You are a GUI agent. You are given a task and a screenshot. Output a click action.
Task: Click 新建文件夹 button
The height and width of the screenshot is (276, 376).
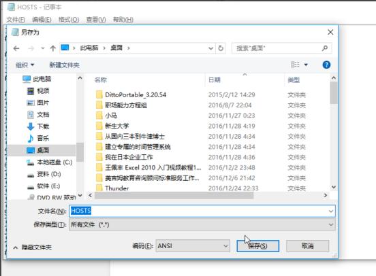point(64,65)
